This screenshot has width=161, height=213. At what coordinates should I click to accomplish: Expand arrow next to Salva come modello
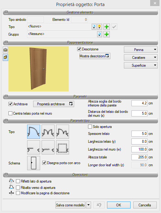(89, 205)
